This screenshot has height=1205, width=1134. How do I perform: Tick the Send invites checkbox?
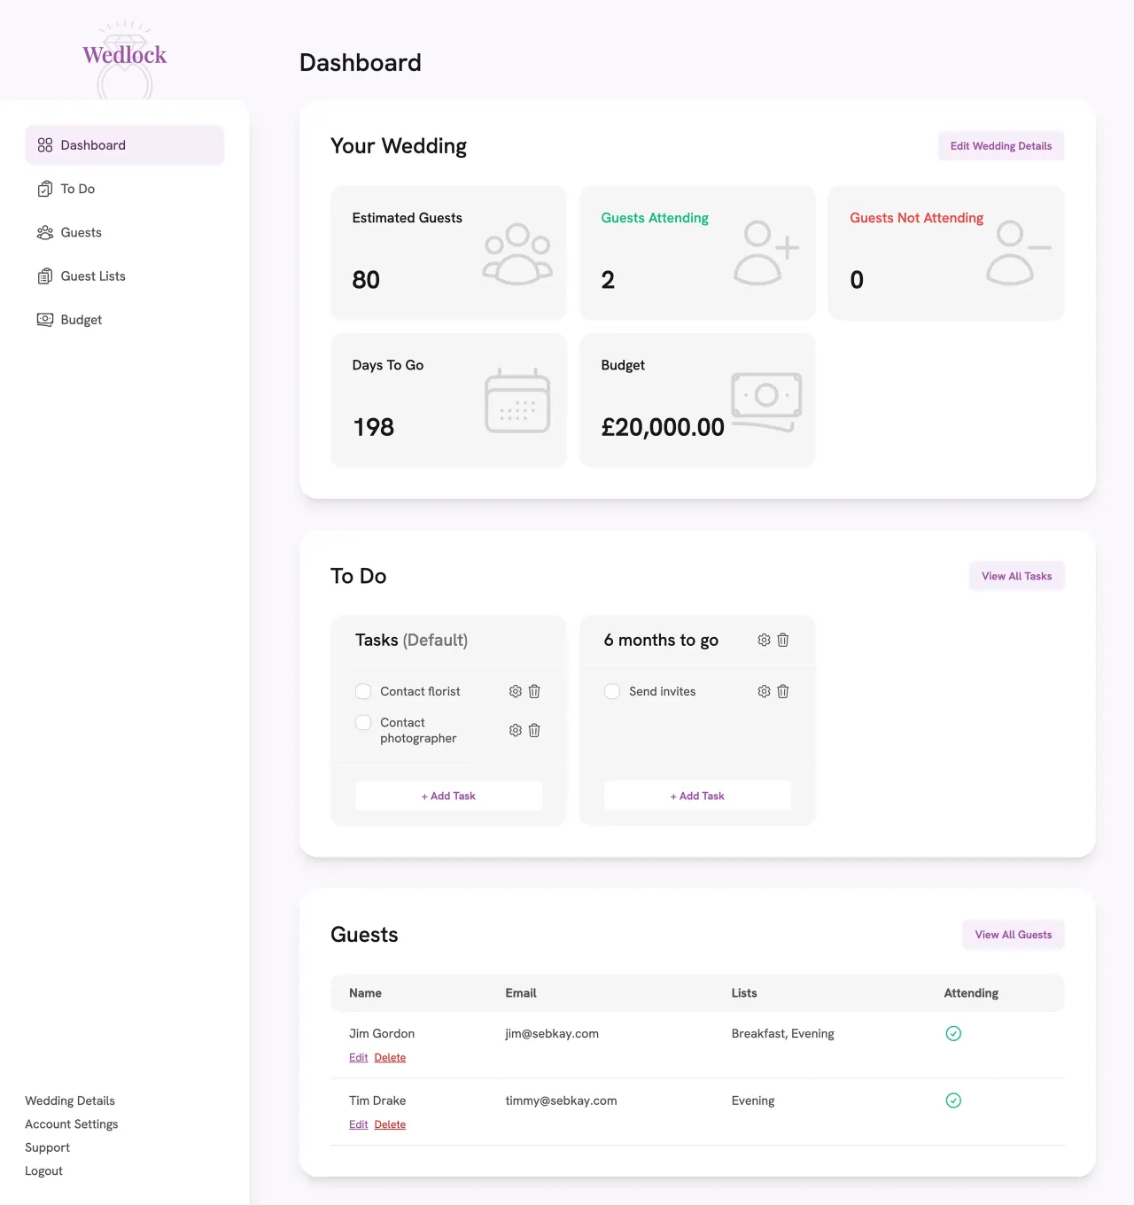612,691
